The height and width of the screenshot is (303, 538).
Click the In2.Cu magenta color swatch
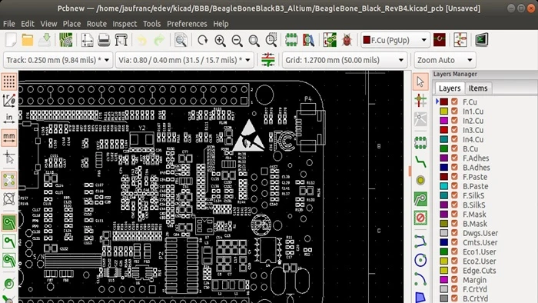tap(444, 121)
